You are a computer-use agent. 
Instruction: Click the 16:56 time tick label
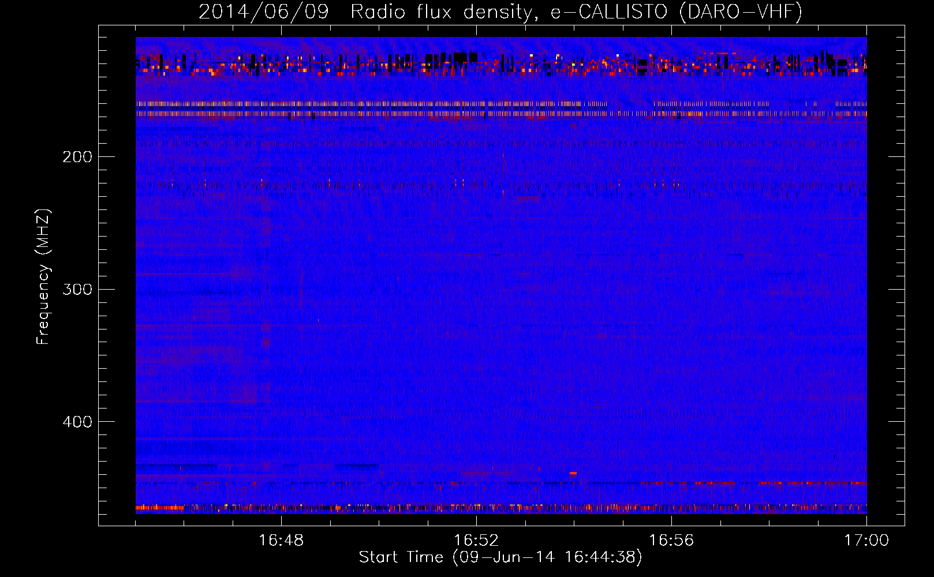(671, 541)
